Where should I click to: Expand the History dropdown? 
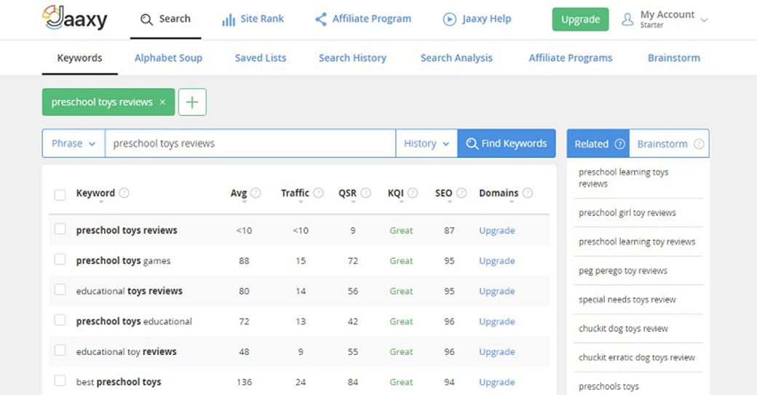(427, 144)
